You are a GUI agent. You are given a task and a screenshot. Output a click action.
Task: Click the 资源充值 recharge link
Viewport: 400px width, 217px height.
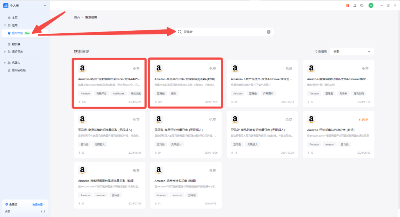[38, 204]
